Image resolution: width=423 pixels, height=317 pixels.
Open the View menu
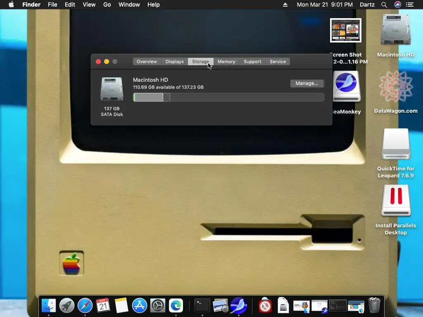pos(89,5)
